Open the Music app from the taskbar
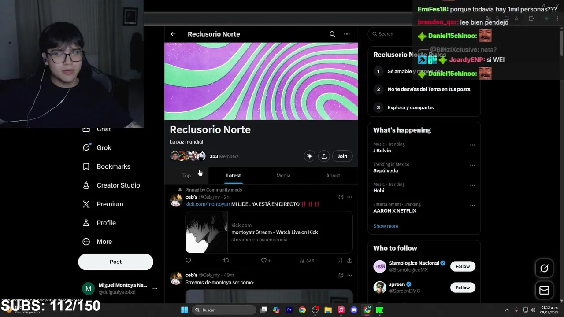Image resolution: width=564 pixels, height=317 pixels. [341, 310]
